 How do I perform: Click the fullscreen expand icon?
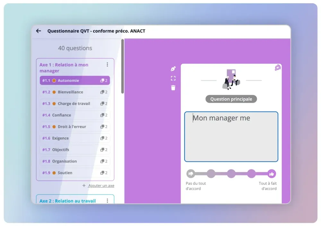(173, 78)
